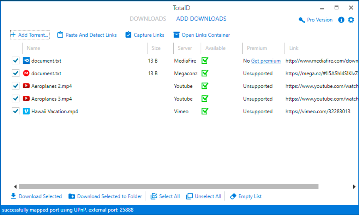Click YouTube icon of Aeroplanes 3.mp4
360x215 pixels.
click(x=26, y=99)
